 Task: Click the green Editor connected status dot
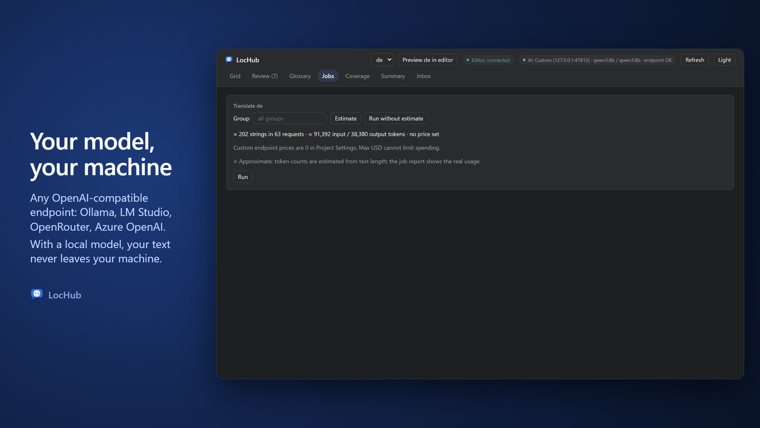(x=468, y=60)
